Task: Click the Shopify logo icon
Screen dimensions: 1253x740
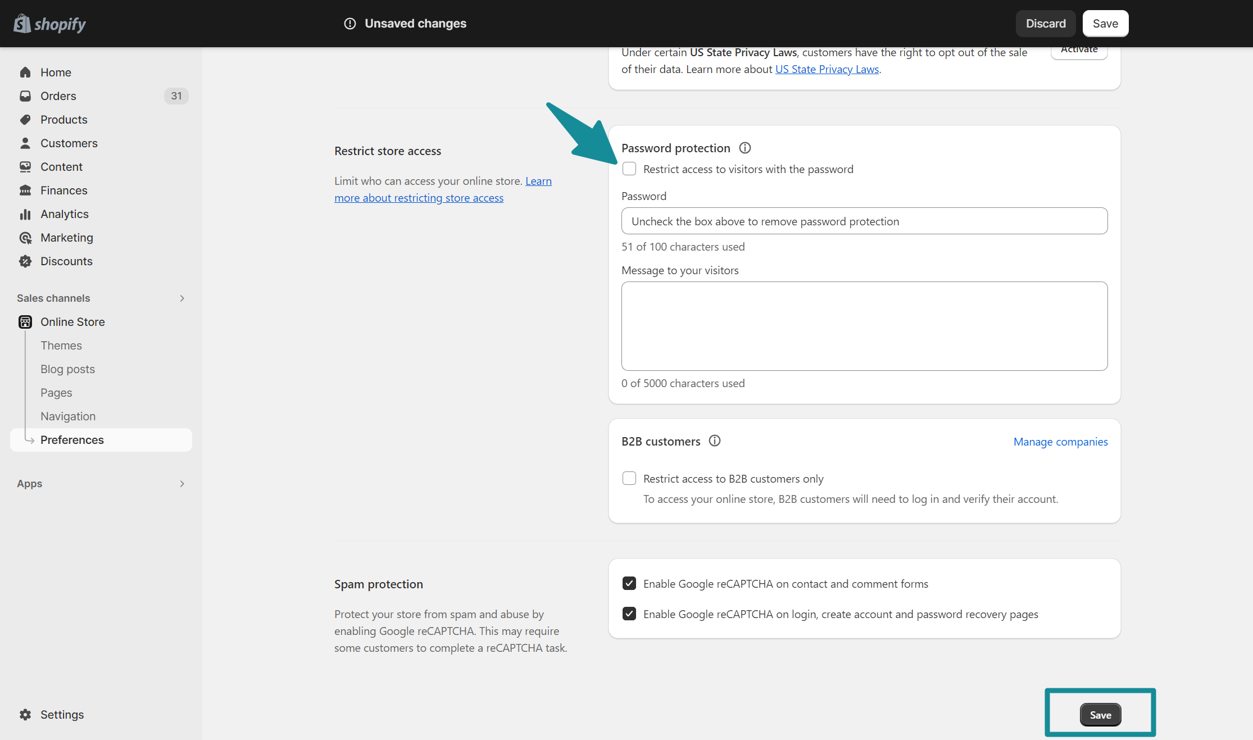Action: pyautogui.click(x=22, y=24)
